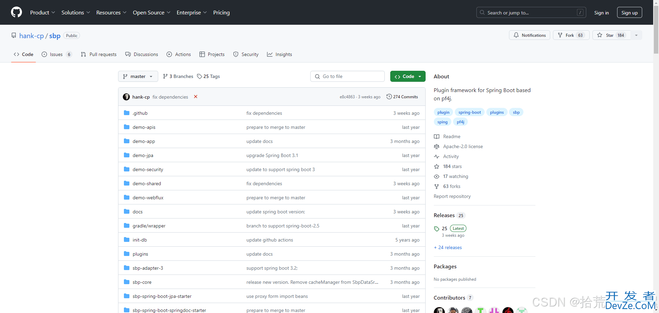Click the watching eye icon
Image resolution: width=659 pixels, height=313 pixels.
coord(437,176)
